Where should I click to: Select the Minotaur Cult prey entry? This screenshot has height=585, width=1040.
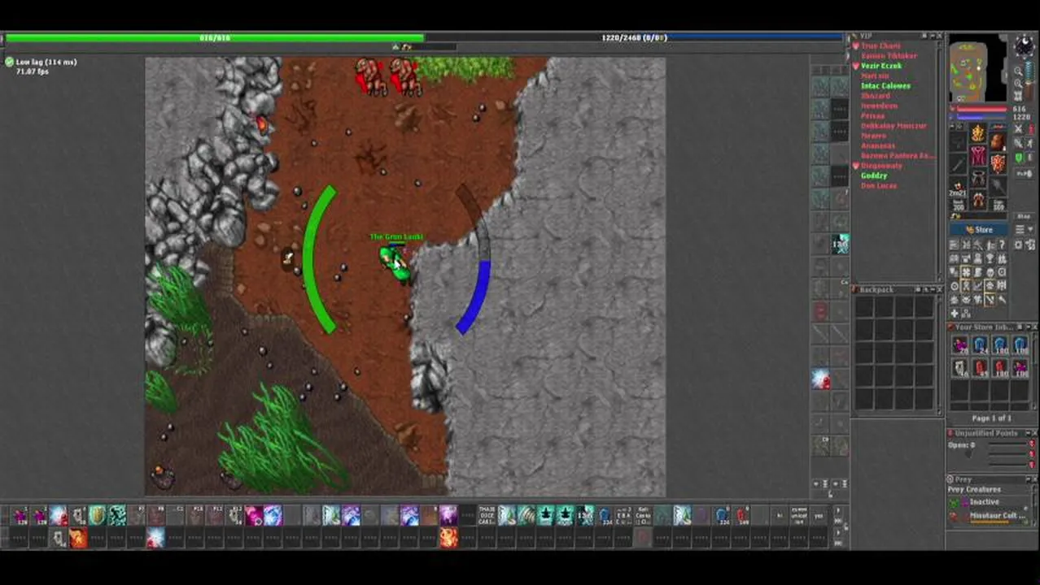point(989,515)
